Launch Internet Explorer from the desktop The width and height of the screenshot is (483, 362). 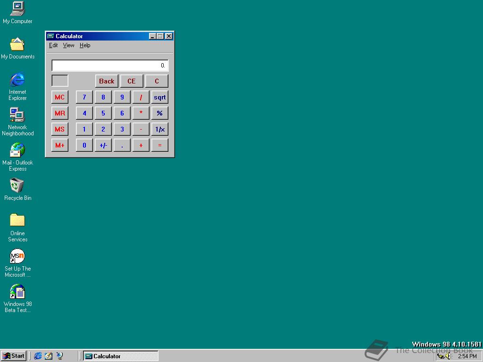pos(17,87)
